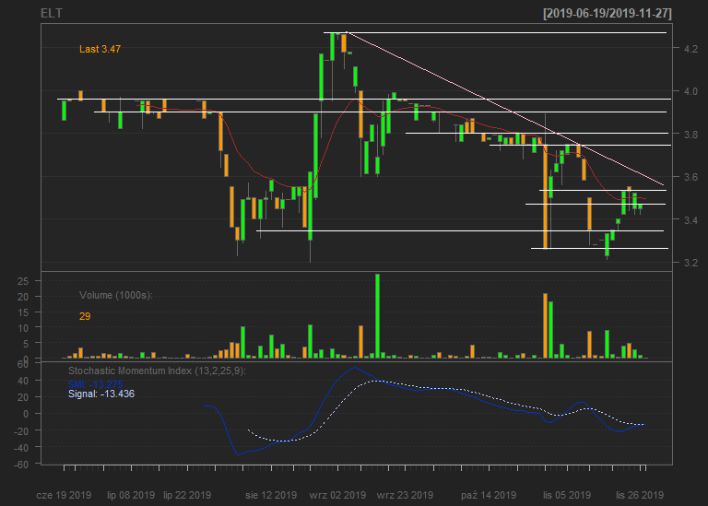
Task: Click the orange volume value 29
Action: [x=85, y=316]
